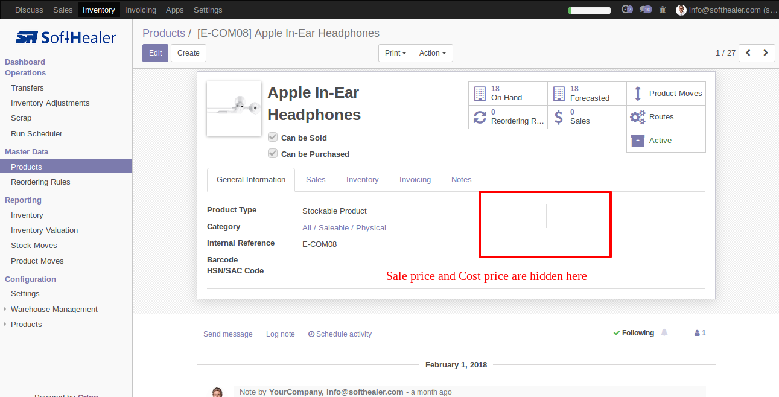The width and height of the screenshot is (779, 397).
Task: Click the E-COM08 internal reference value
Action: click(319, 244)
